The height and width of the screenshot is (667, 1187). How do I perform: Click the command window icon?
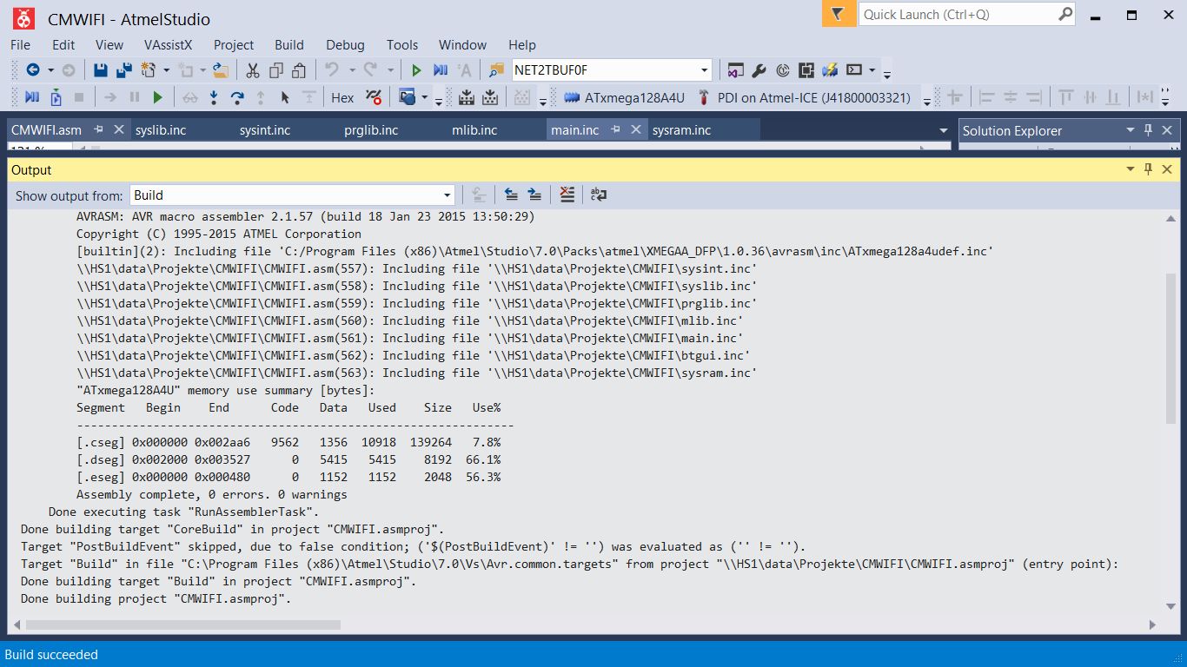(x=854, y=70)
